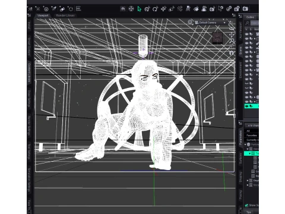Select the Favorites parameters filter

tap(251, 136)
